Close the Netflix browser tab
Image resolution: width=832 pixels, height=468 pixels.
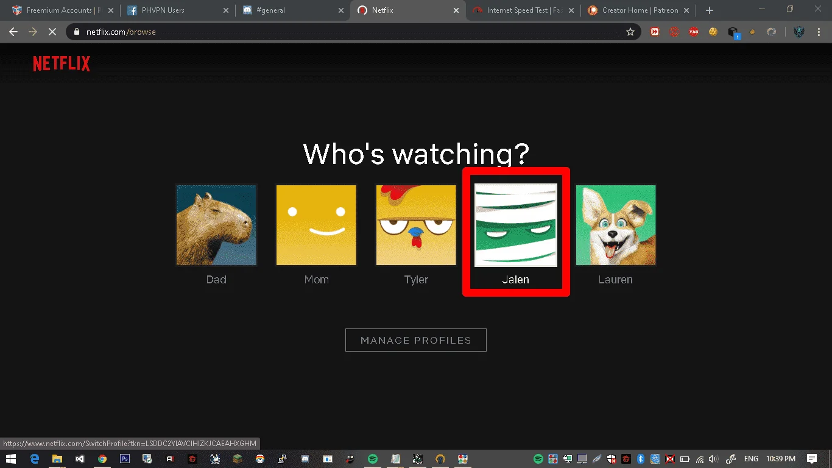pyautogui.click(x=456, y=10)
